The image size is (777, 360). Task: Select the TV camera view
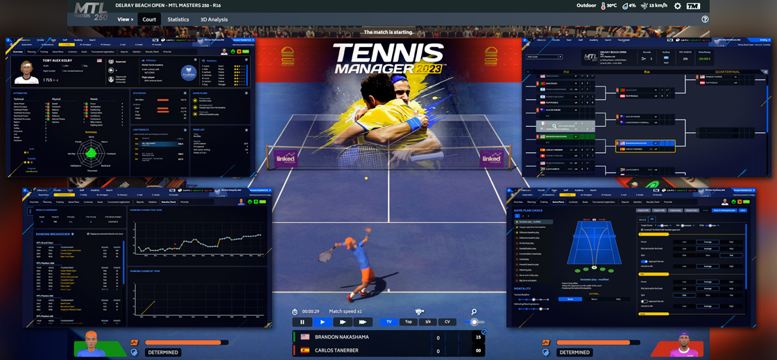388,322
